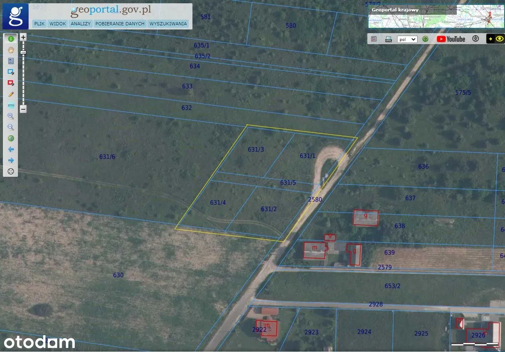Open the accessibility options icon
The width and height of the screenshot is (505, 352).
tap(475, 39)
